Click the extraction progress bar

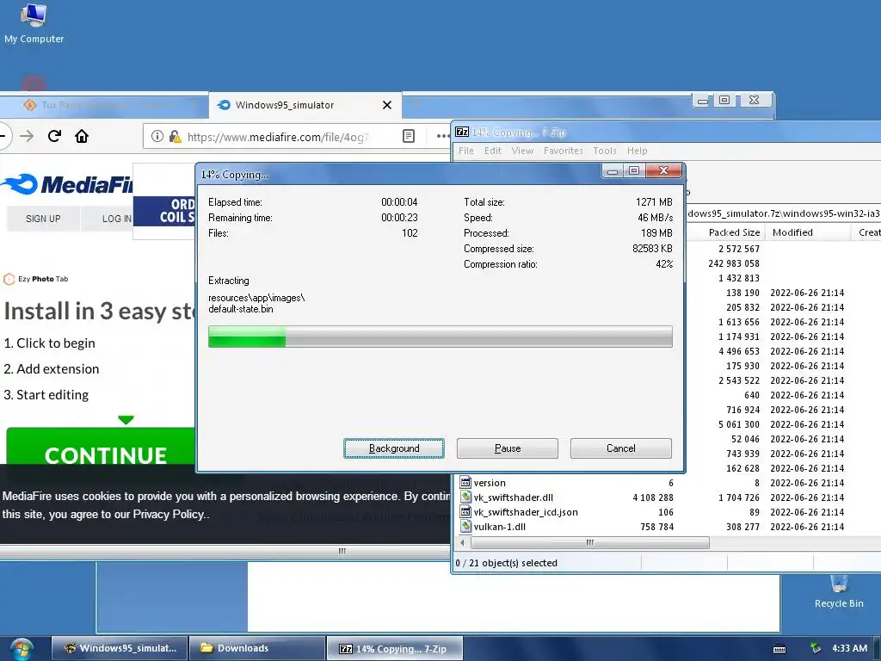click(440, 337)
